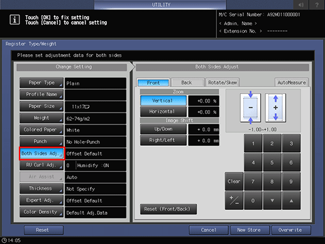Tap keypad digit 6
The image size is (325, 244).
tap(291, 162)
